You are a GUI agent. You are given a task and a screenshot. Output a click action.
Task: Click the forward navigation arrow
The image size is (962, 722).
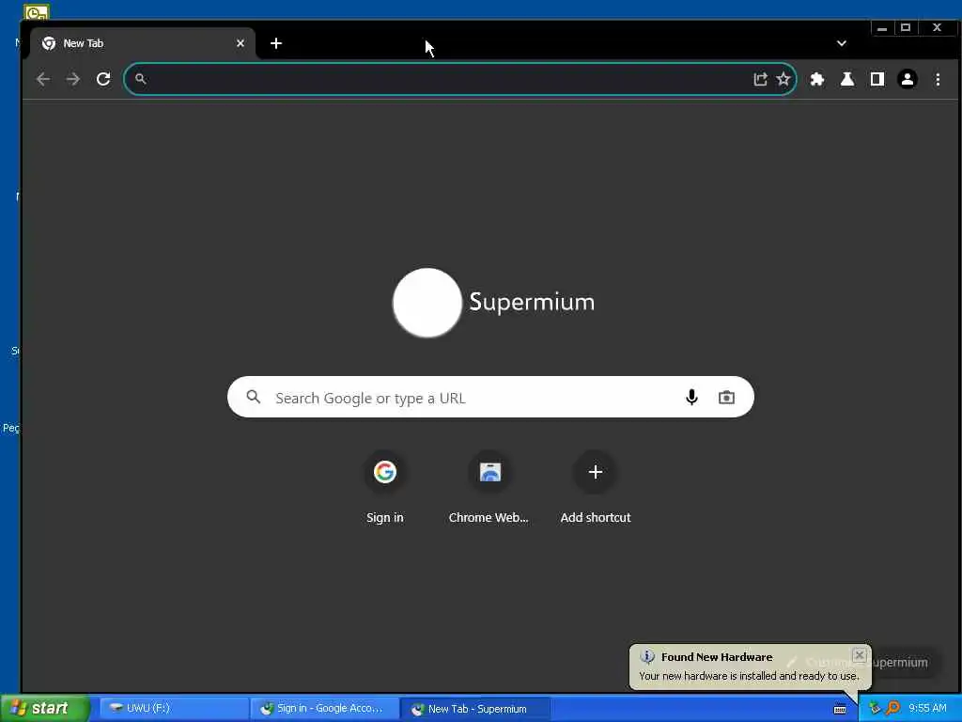click(x=73, y=79)
